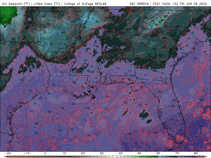
Task: Click the "Lifted Index (°C)" header label
Action: (47, 4)
